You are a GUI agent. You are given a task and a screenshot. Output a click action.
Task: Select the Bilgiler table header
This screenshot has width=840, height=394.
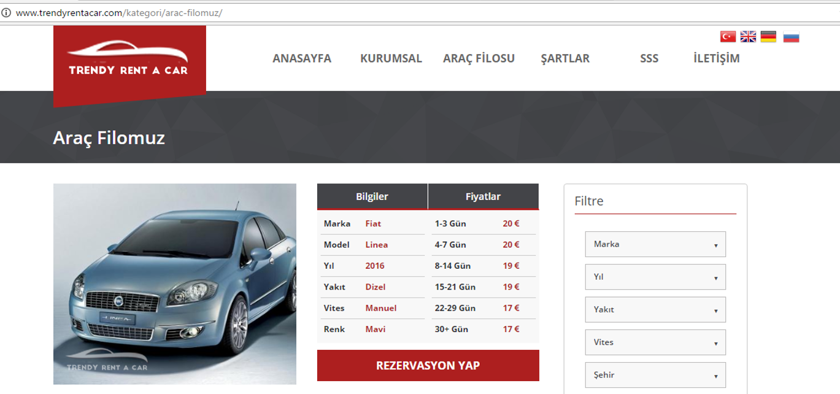coord(372,197)
